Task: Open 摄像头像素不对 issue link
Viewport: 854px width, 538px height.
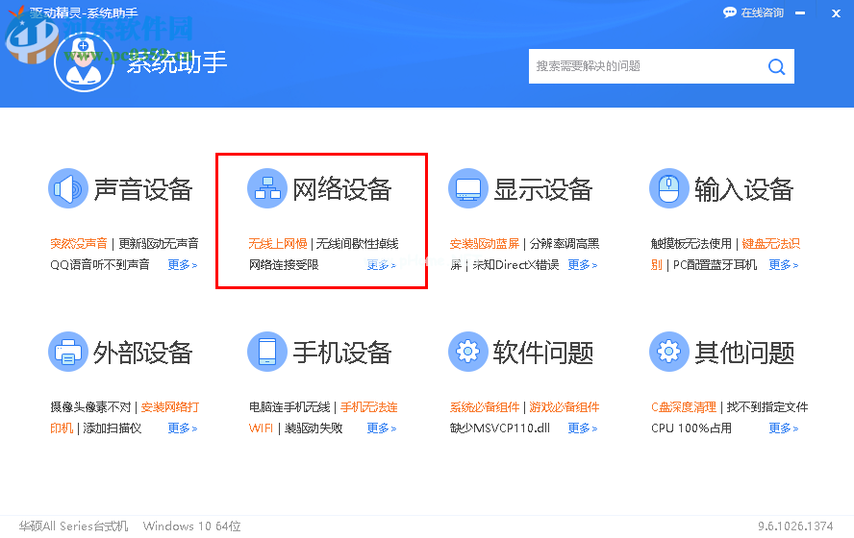Action: (91, 407)
